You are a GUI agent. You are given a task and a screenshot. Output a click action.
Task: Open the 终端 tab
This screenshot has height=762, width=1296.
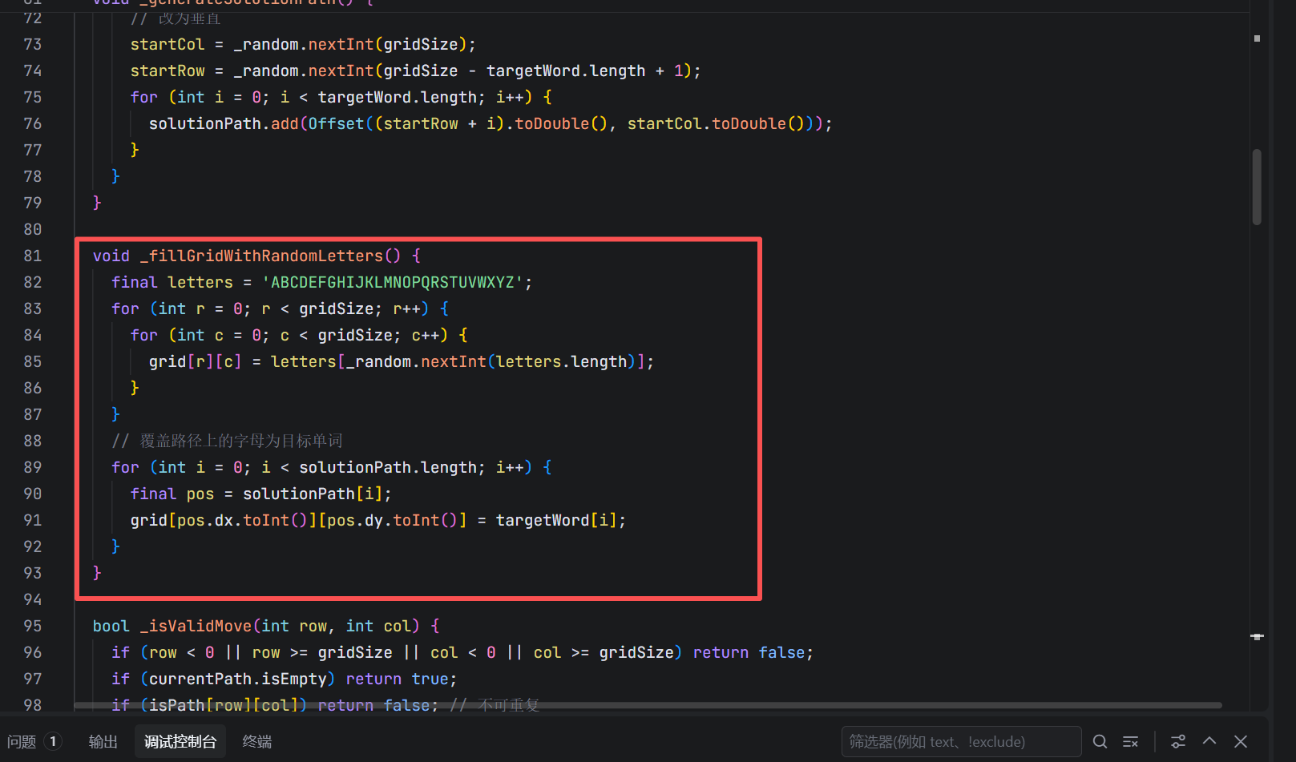(257, 742)
